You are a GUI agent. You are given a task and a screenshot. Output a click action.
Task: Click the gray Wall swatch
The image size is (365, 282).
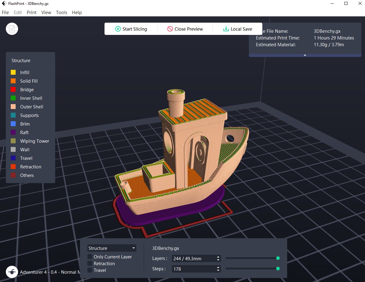tap(13, 149)
